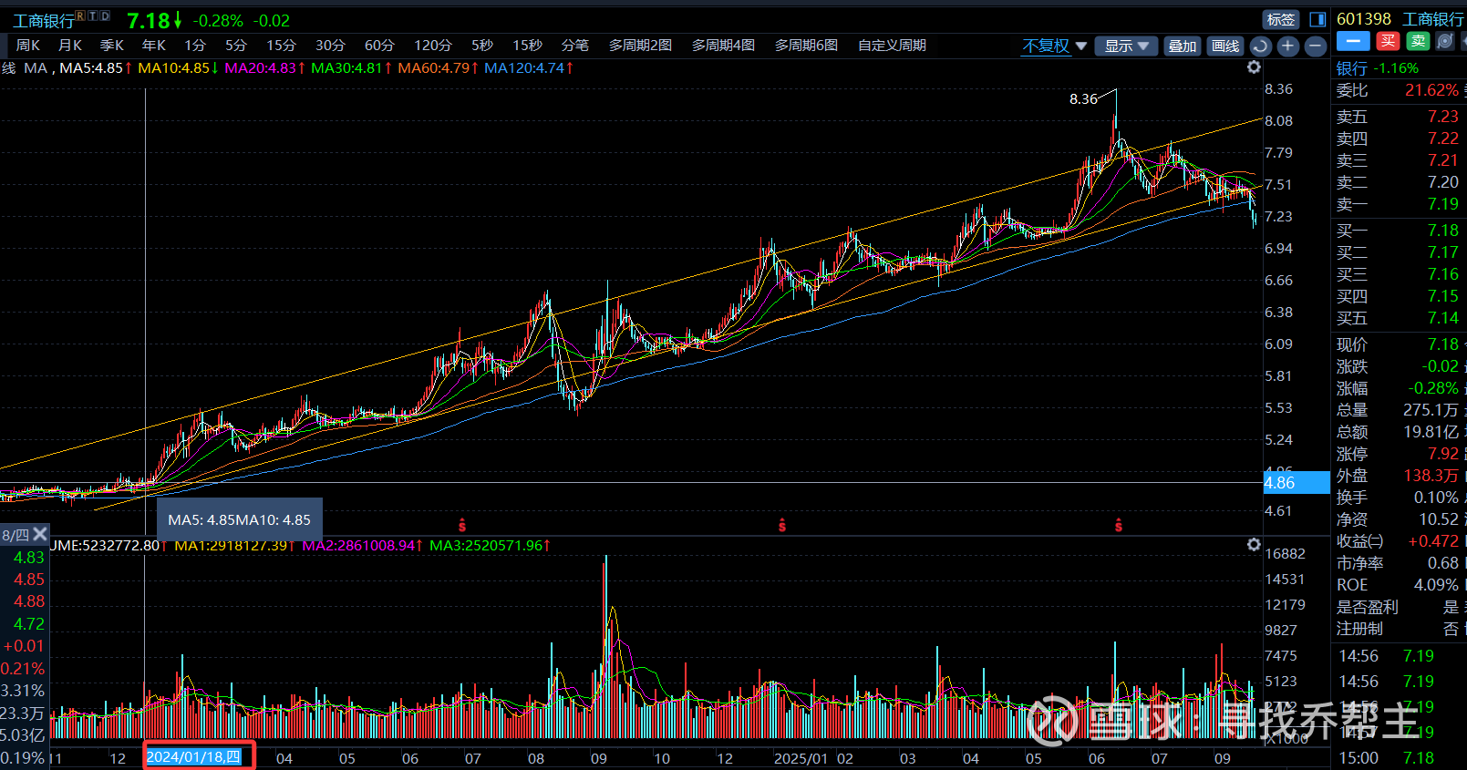Click the middle red S marker on chart

782,525
